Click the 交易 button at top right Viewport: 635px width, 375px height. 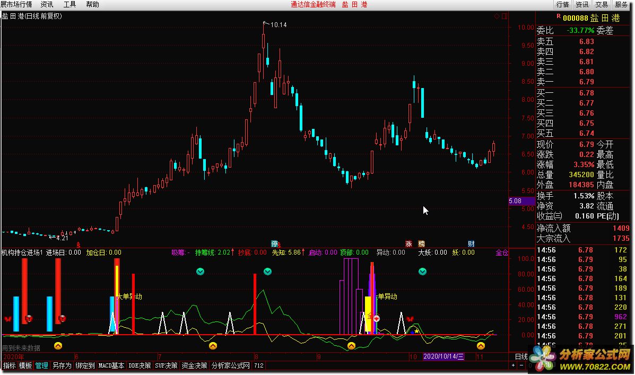point(602,4)
